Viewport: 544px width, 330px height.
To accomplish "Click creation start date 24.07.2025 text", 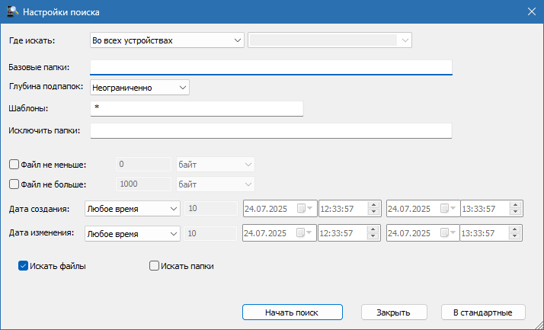I will (266, 209).
